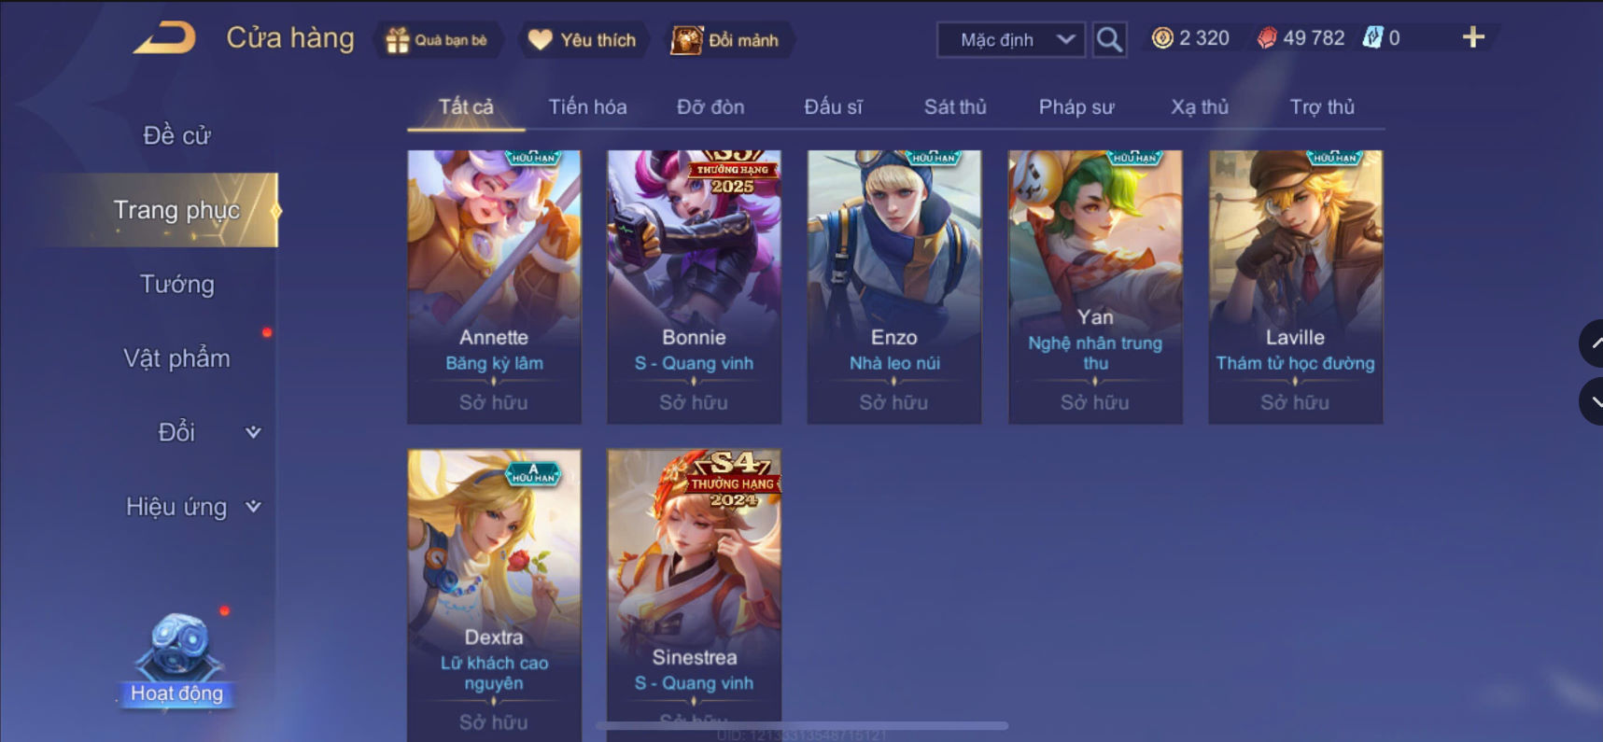
Task: Go back using the golden return arrow
Action: [x=164, y=38]
